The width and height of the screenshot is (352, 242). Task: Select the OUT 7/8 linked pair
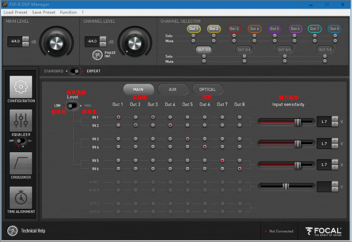click(325, 50)
